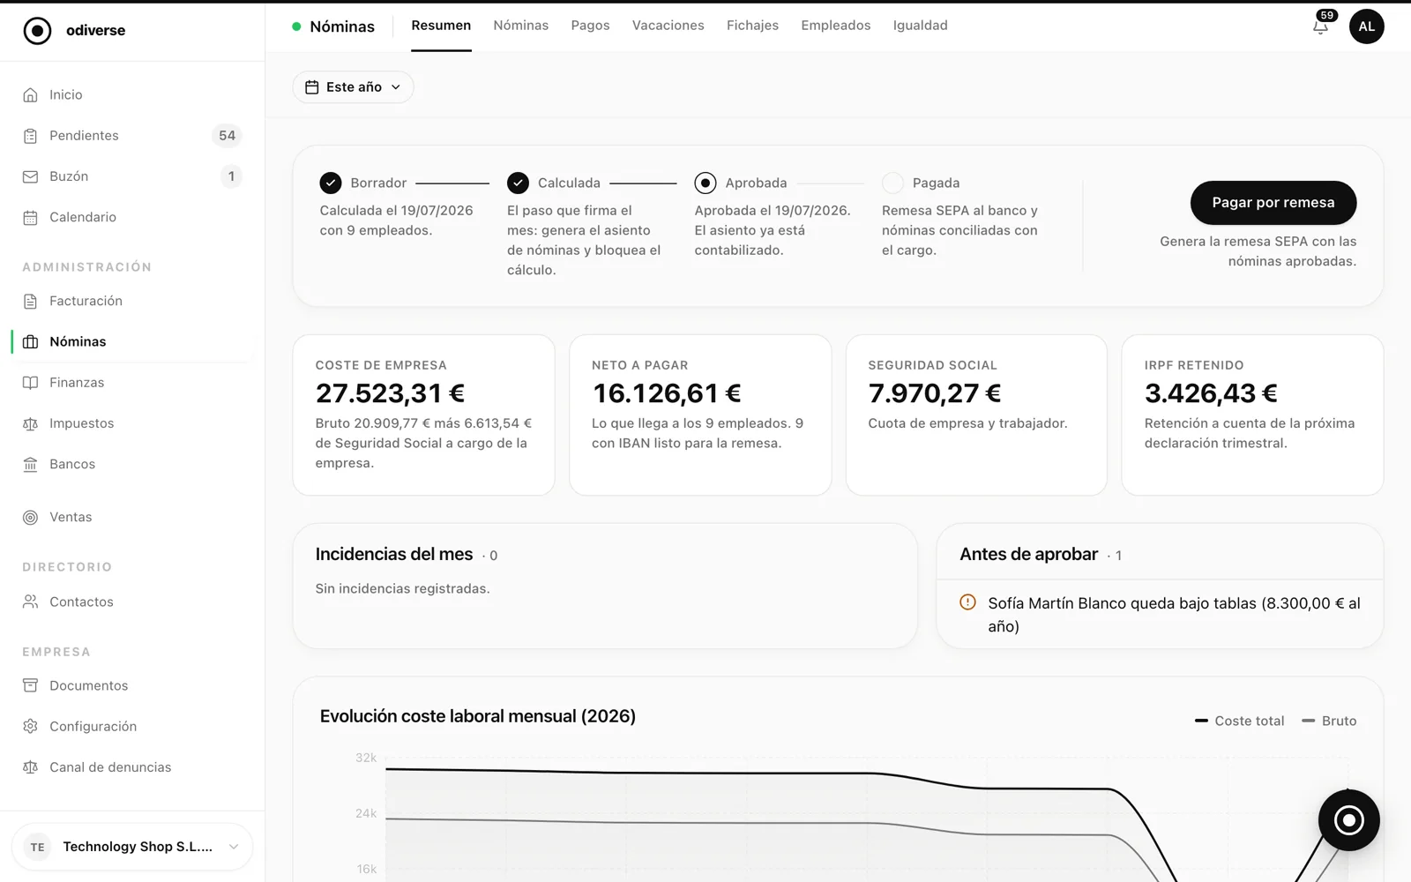
Task: Click the odiverse logo icon
Action: 37,31
